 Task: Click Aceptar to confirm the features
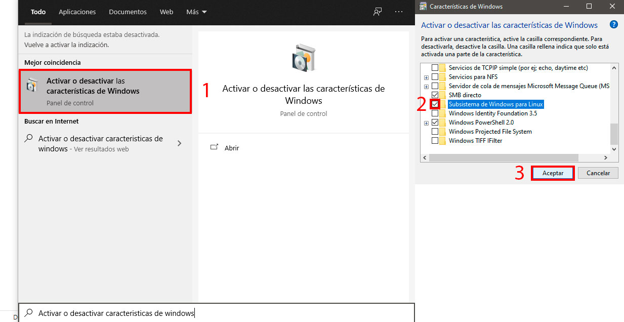tap(553, 173)
